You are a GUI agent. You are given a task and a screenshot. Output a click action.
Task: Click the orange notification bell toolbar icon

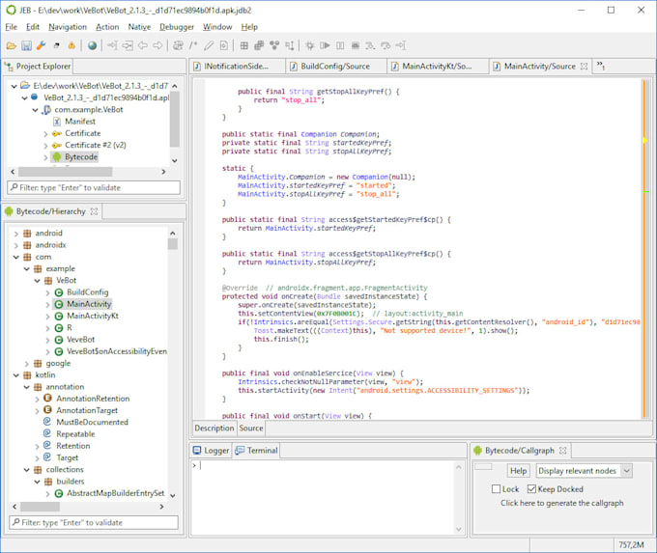click(x=71, y=45)
